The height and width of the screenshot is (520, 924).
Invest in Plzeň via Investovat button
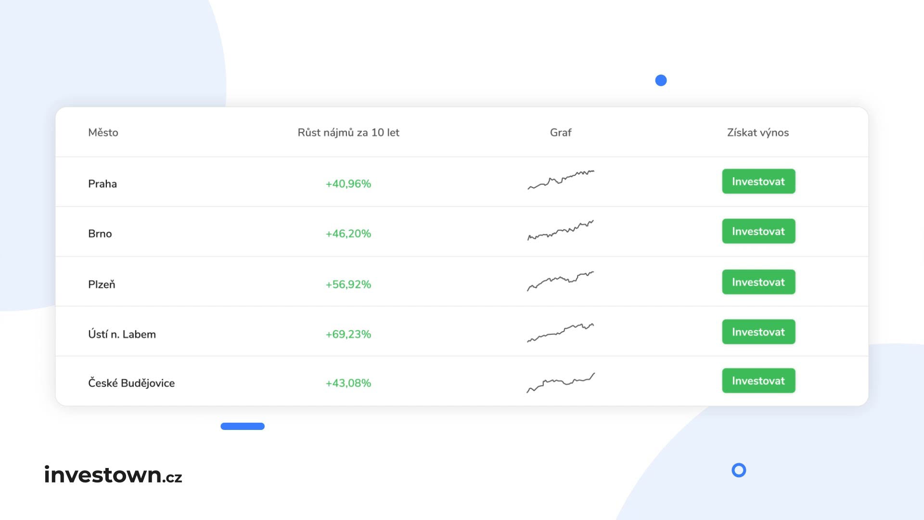click(758, 282)
